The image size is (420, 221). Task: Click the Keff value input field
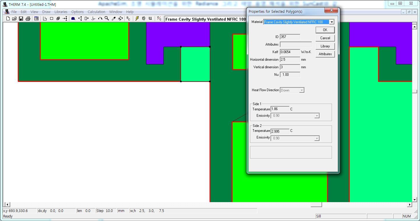point(290,52)
